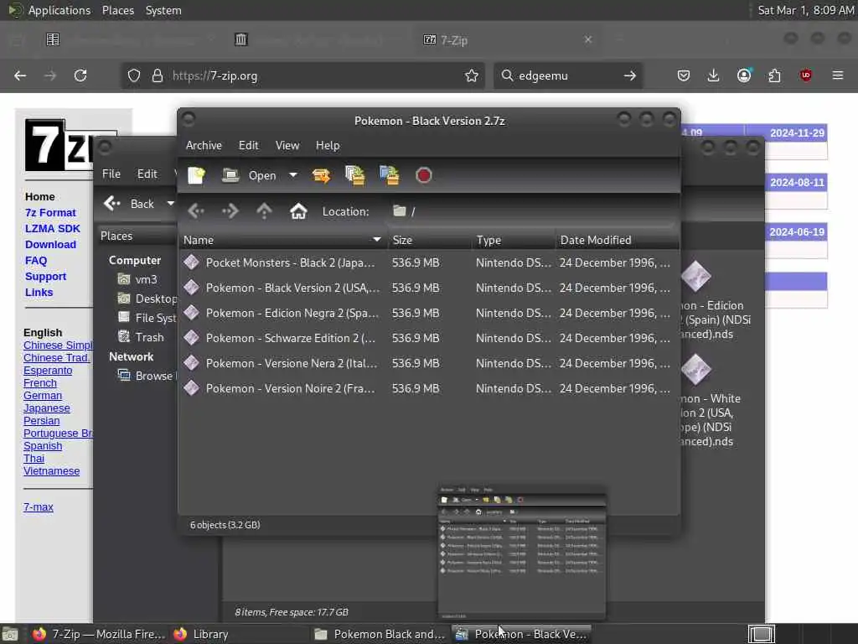
Task: Reload the 7-zip.org page
Action: point(80,75)
